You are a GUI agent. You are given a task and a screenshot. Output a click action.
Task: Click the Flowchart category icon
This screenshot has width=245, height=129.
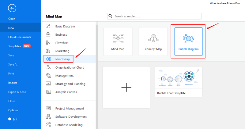click(x=48, y=43)
